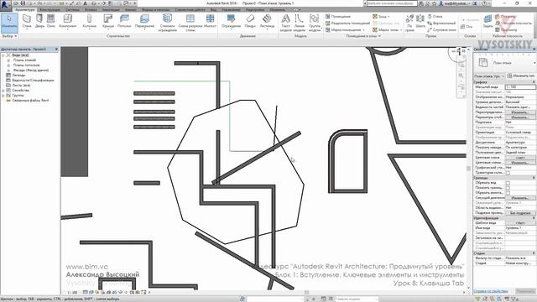Select Листы (все) in project browser
Screen dimensions: 537x302
click(x=21, y=86)
